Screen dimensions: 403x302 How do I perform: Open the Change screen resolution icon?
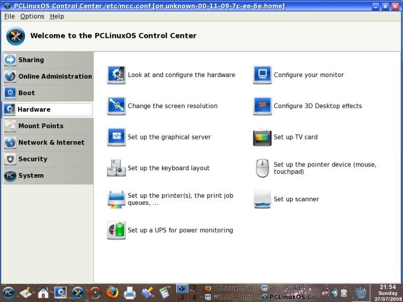[116, 106]
